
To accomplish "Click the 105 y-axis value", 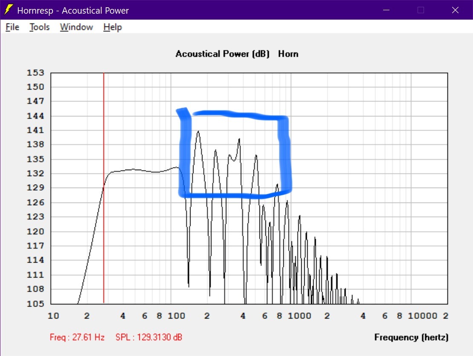I will [35, 304].
